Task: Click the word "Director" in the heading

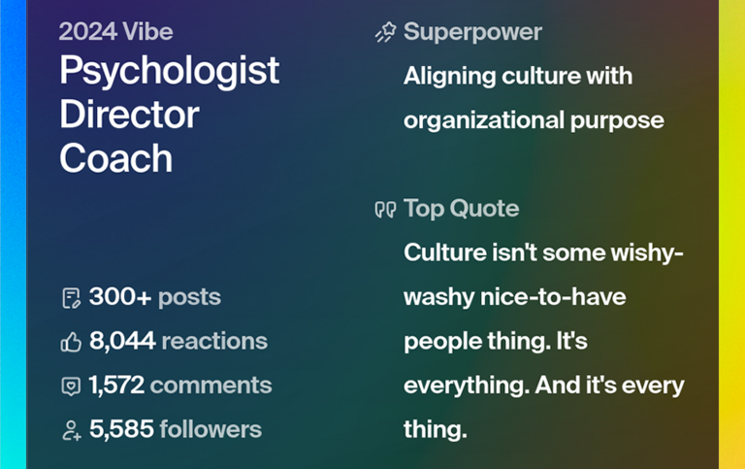Action: point(129,115)
